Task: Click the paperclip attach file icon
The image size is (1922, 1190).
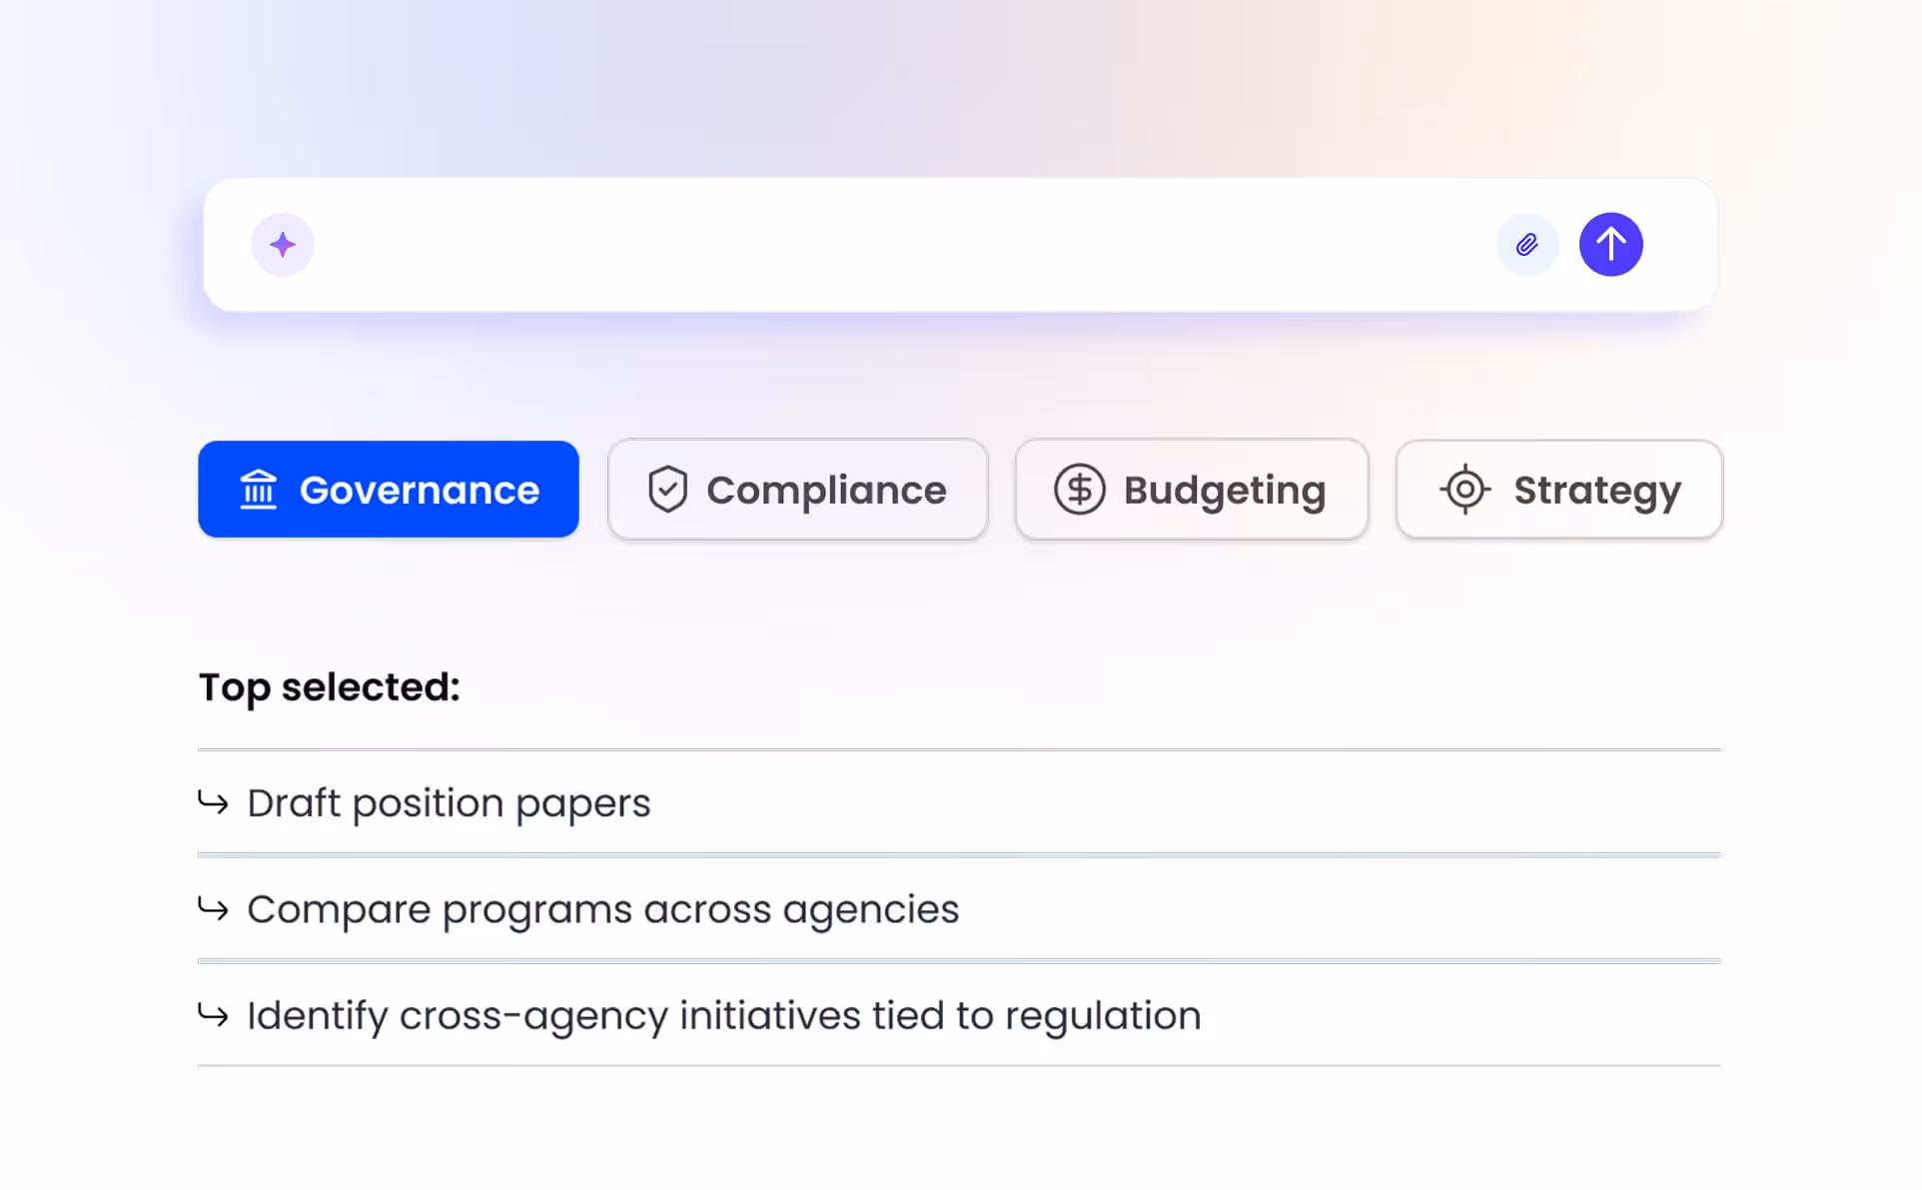Action: pyautogui.click(x=1526, y=245)
